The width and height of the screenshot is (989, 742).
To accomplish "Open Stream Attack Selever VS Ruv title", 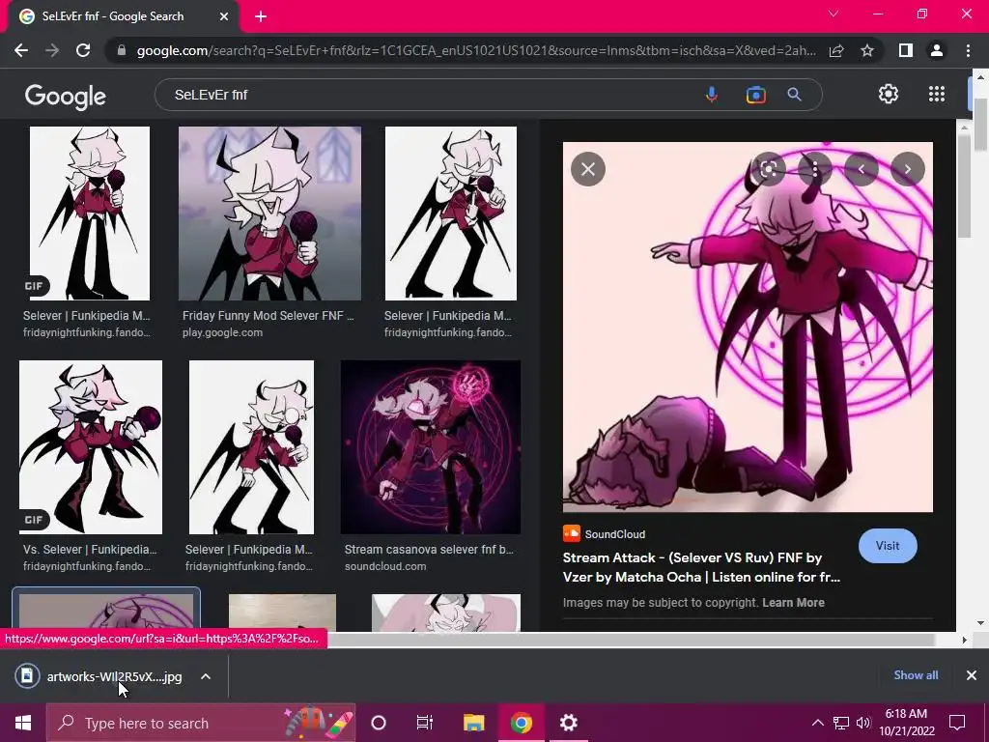I will click(701, 567).
